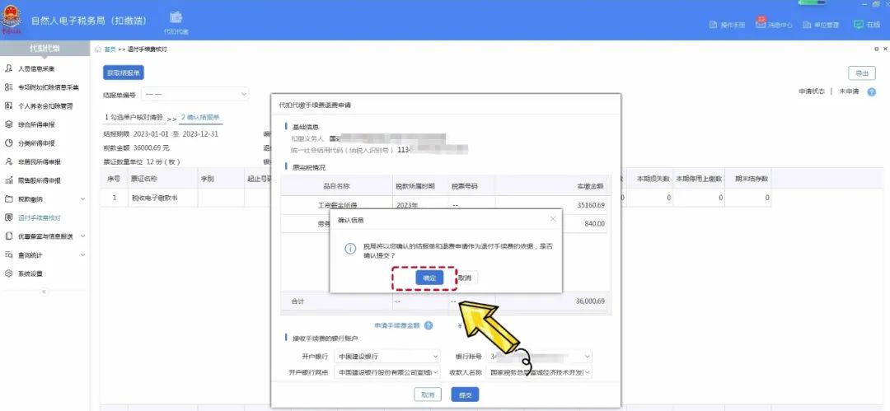
Task: Click the 获取结报单 button
Action: (x=123, y=72)
